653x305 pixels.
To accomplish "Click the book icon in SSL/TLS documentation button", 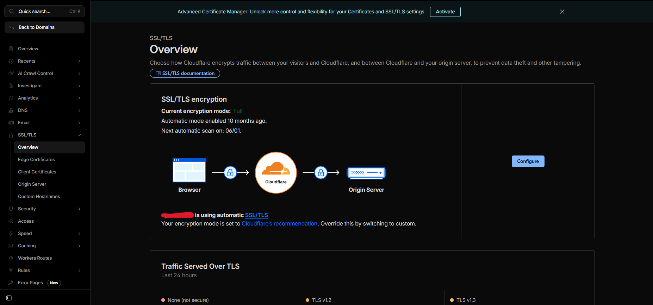I will (x=158, y=73).
